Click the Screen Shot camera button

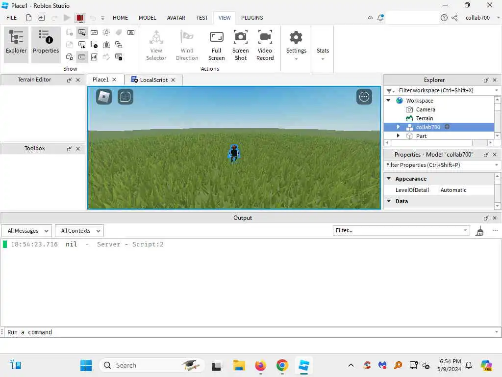(x=240, y=45)
